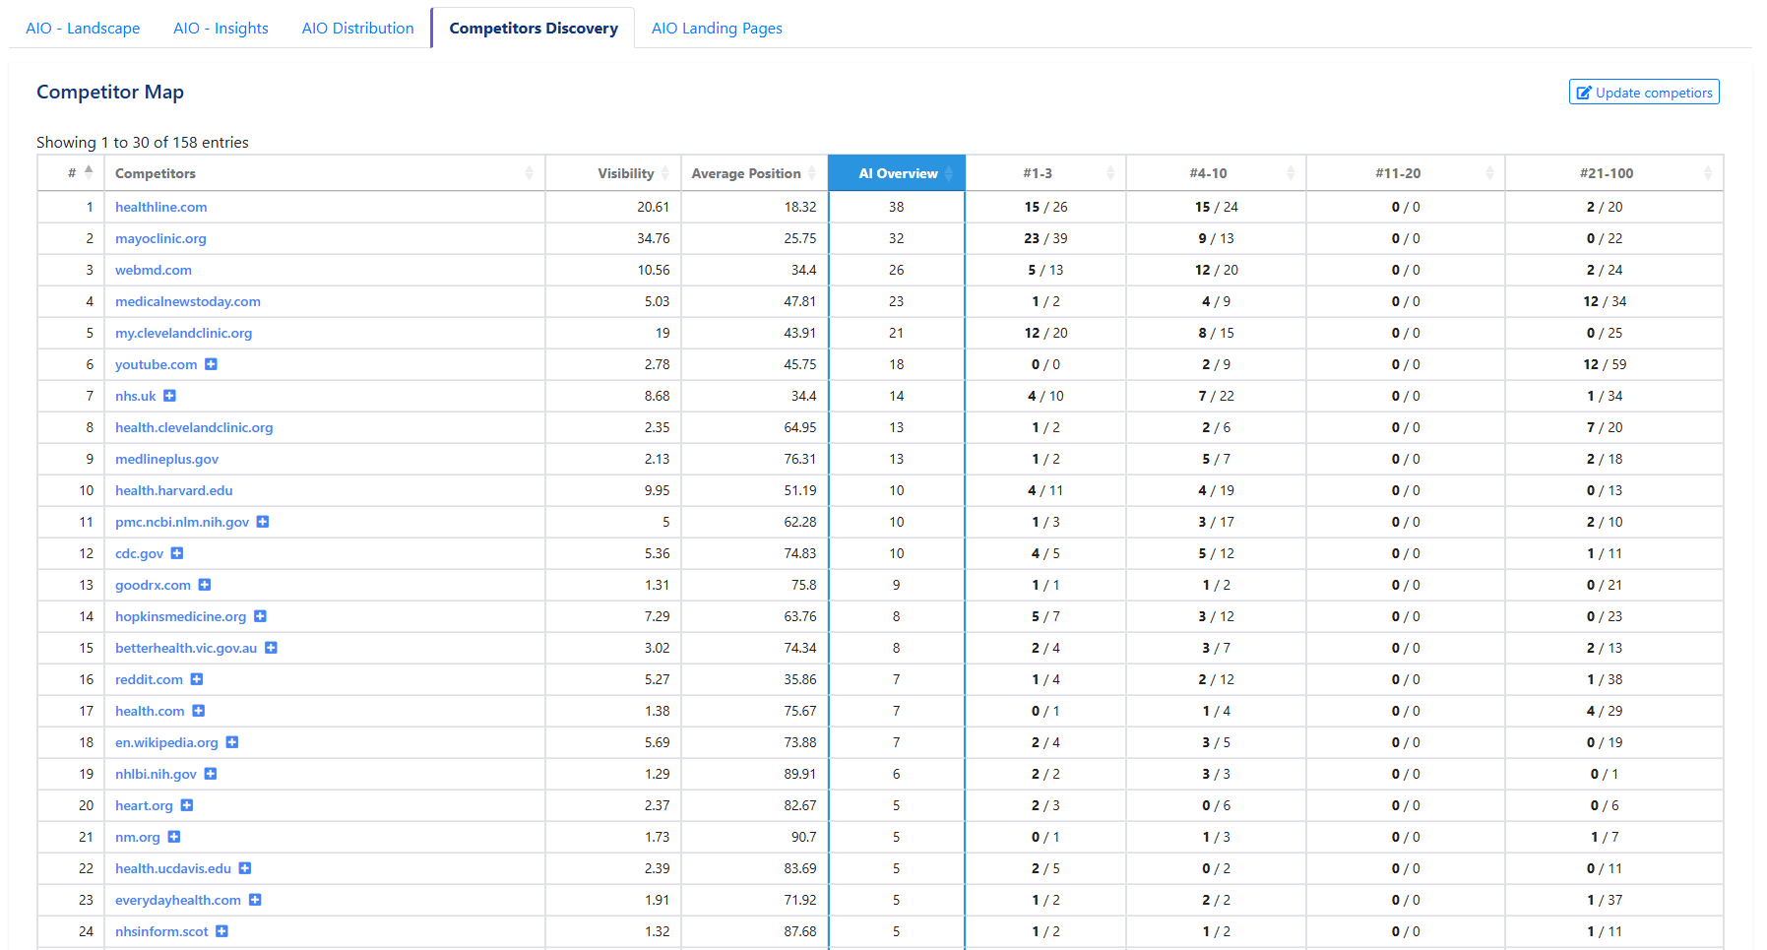Sort by Visibility column header

(x=613, y=173)
